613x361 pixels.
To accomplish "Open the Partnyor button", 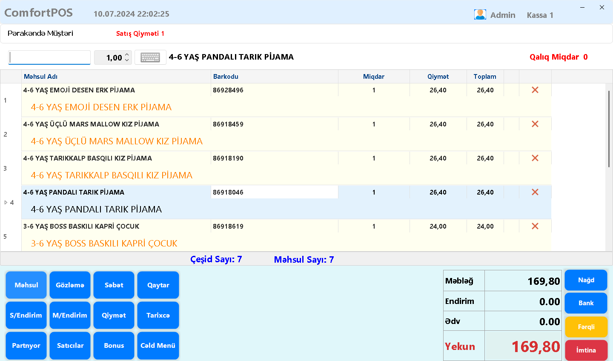I will (x=26, y=345).
